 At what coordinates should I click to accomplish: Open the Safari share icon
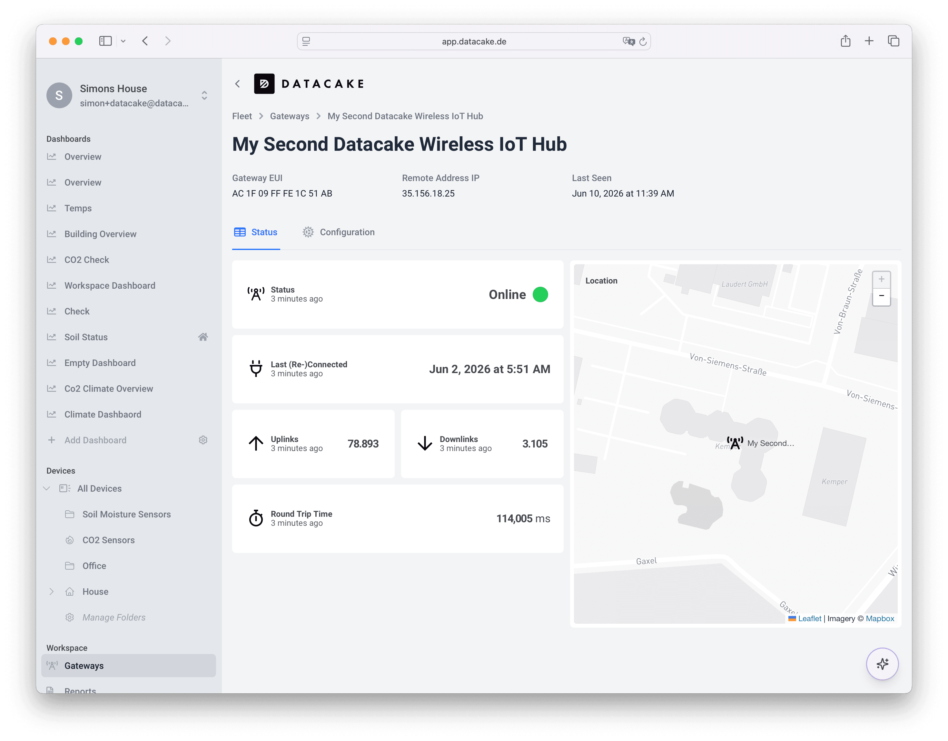click(845, 41)
